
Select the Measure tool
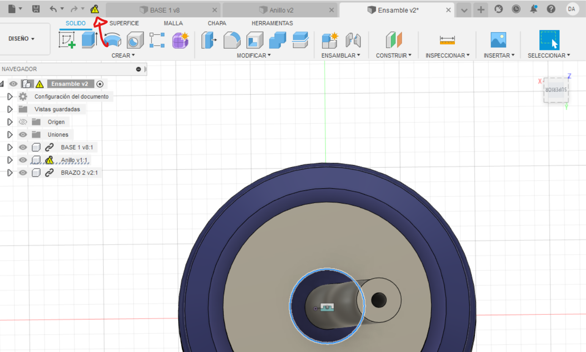pyautogui.click(x=447, y=40)
